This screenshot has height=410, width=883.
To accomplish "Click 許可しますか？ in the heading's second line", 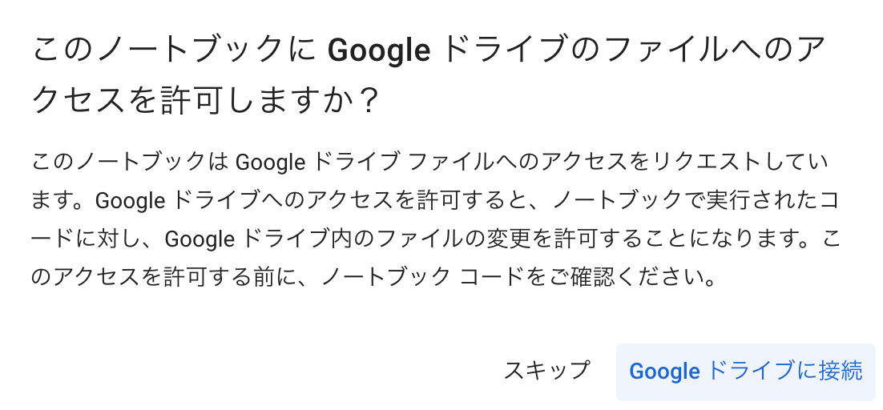I will [x=271, y=102].
